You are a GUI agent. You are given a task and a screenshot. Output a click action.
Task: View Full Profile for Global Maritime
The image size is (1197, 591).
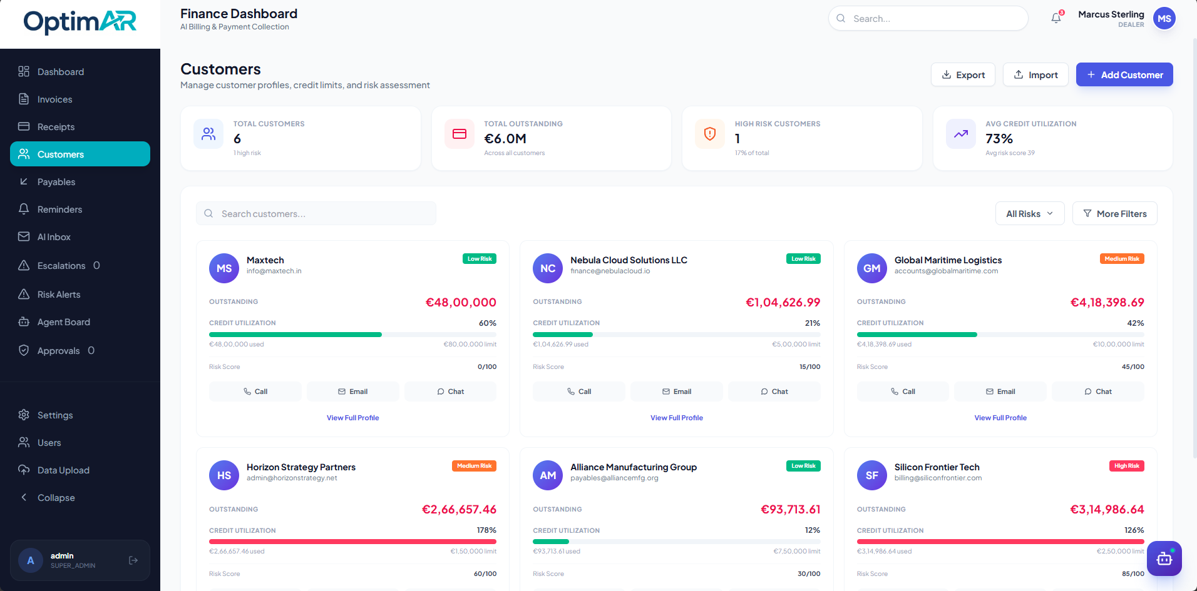pyautogui.click(x=1000, y=418)
